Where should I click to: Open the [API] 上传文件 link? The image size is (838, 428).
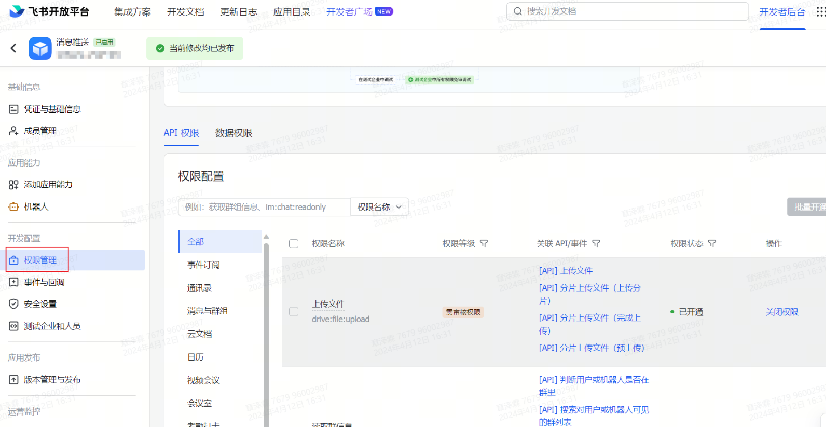tap(566, 270)
